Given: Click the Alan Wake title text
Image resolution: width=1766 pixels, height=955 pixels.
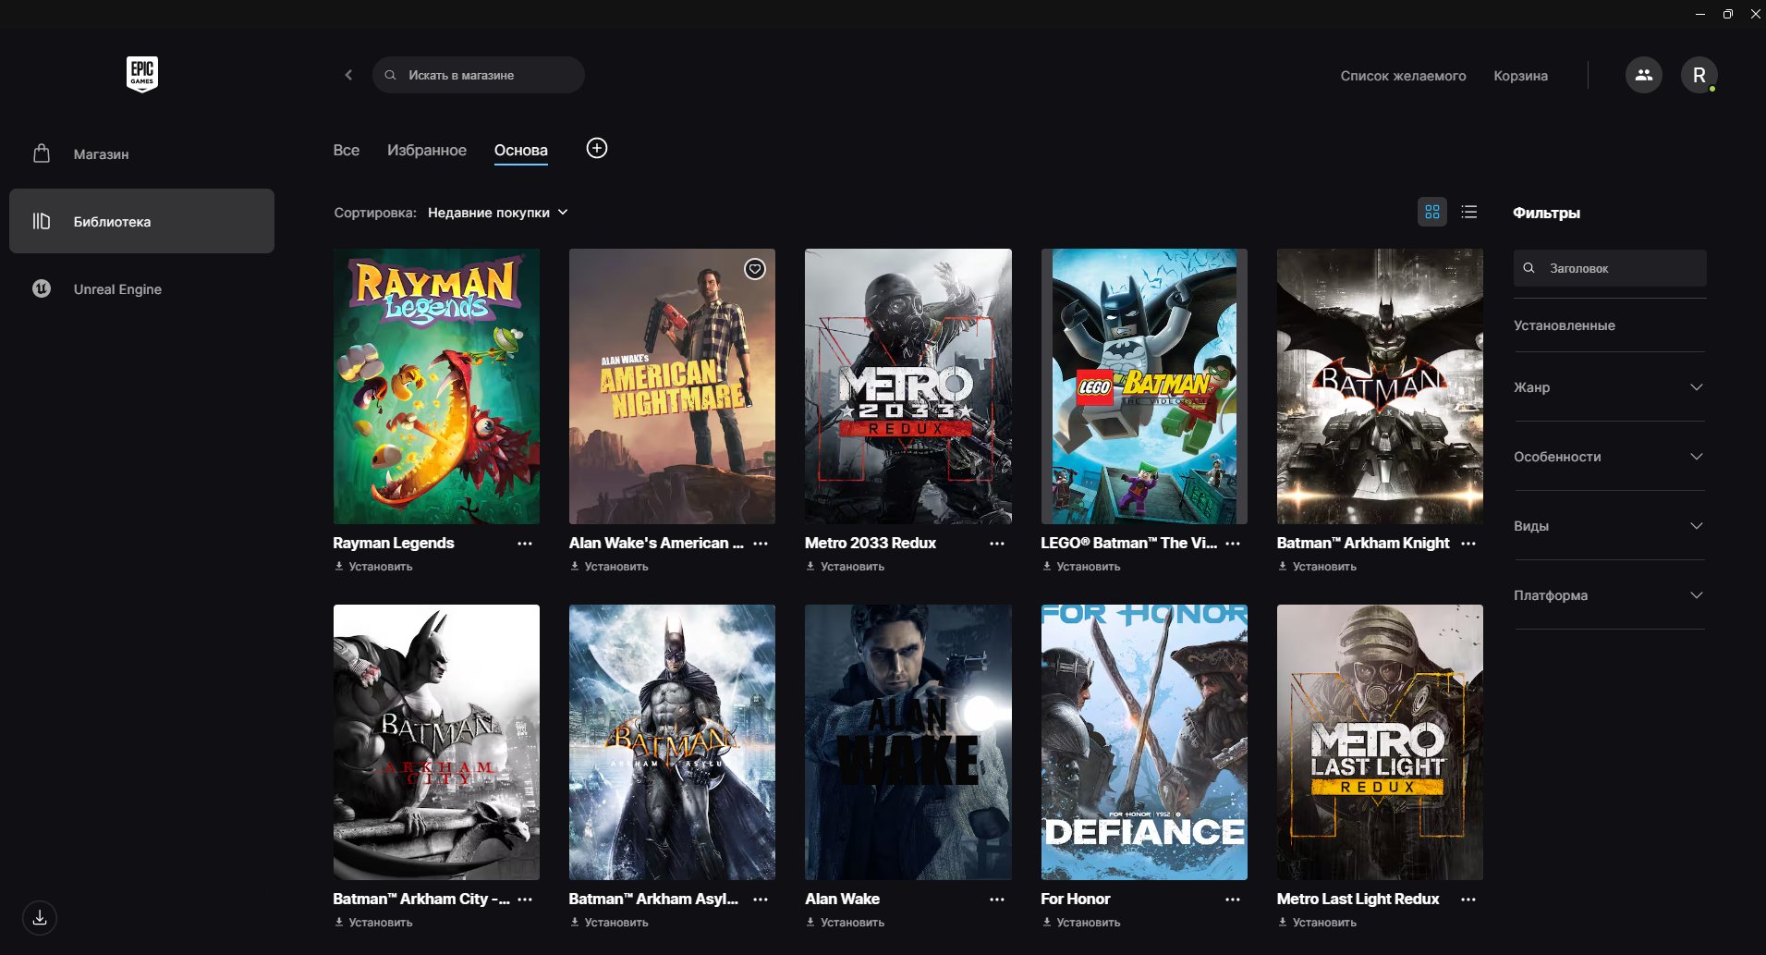Looking at the screenshot, I should pos(842,899).
